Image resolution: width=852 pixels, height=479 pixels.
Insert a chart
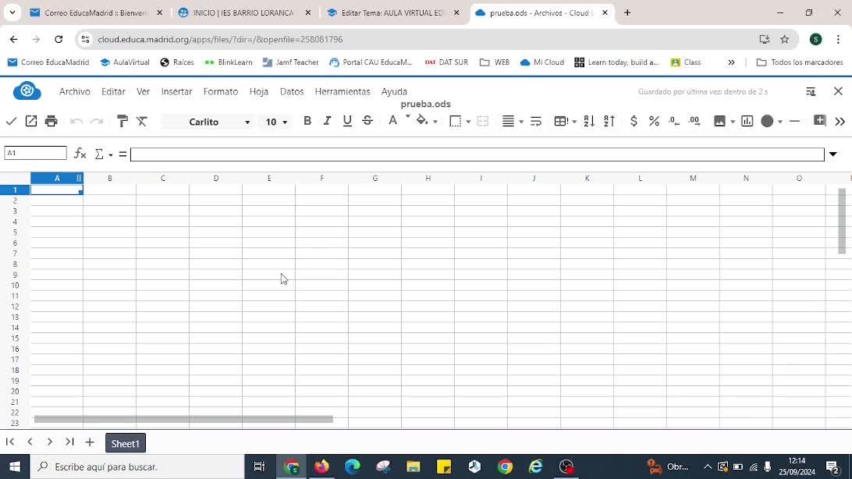[x=747, y=121]
